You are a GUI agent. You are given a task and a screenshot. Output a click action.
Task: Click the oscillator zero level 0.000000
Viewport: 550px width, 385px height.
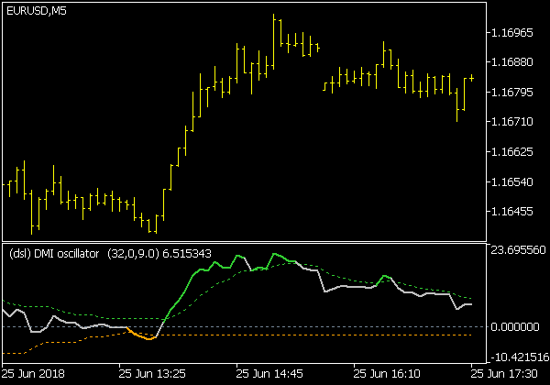[x=515, y=327]
